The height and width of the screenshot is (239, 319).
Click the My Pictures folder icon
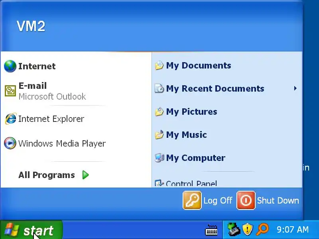[x=159, y=112]
